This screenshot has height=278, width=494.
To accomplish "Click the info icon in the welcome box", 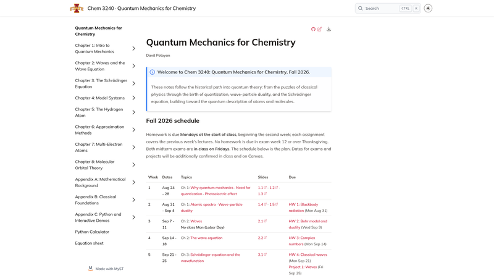I will point(152,72).
